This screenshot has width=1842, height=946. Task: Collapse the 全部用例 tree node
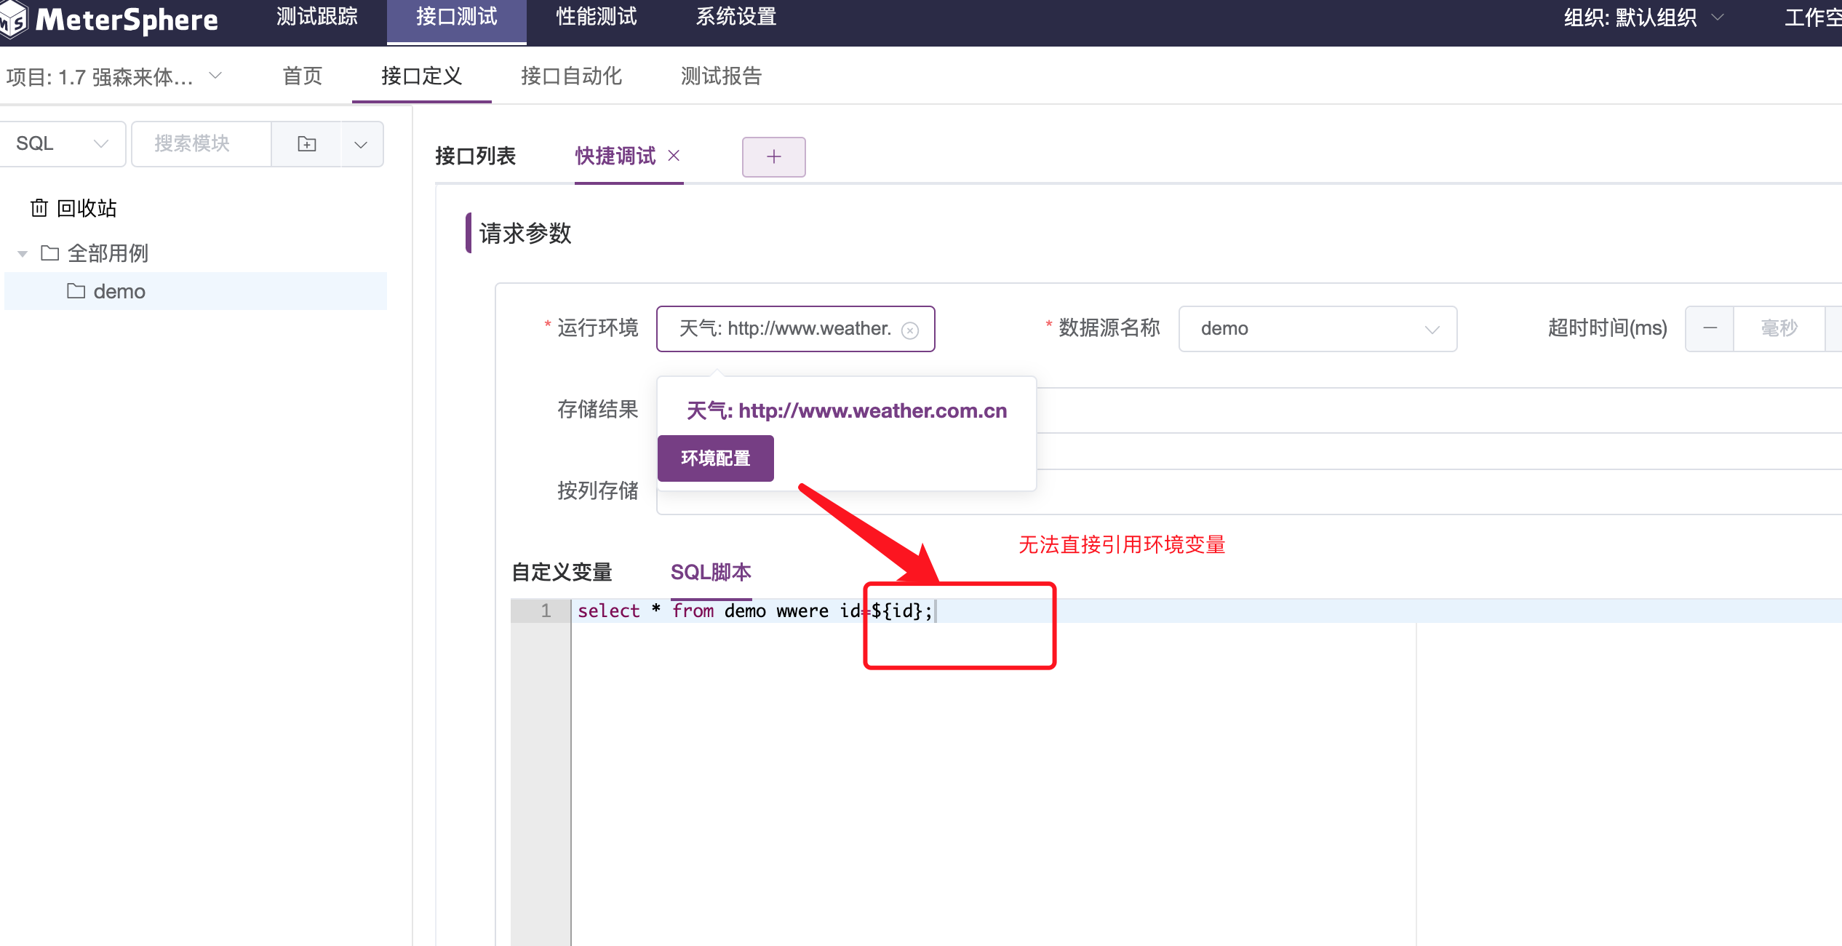pos(22,253)
